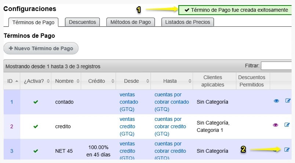The height and width of the screenshot is (163, 295).
Task: View details of contado payment term
Action: pyautogui.click(x=276, y=101)
